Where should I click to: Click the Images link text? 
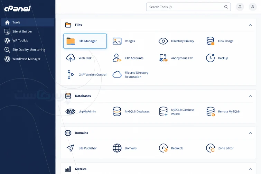[x=130, y=41]
